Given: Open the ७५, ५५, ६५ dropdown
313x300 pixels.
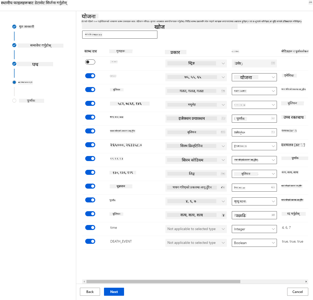Looking at the screenshot, I should click(196, 77).
